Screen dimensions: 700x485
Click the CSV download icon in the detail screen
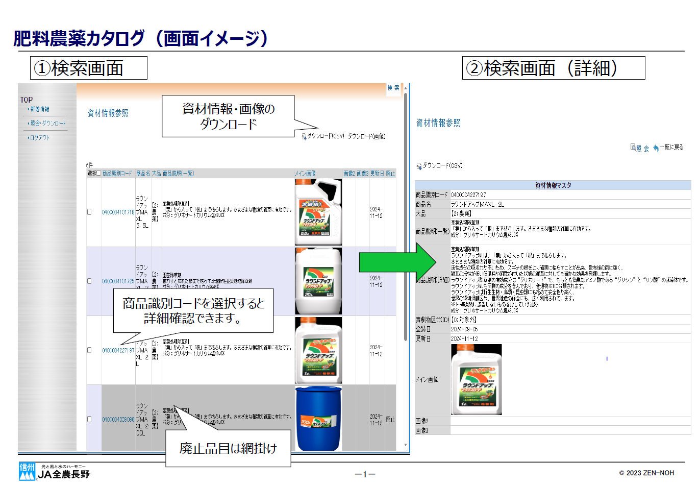(x=419, y=166)
